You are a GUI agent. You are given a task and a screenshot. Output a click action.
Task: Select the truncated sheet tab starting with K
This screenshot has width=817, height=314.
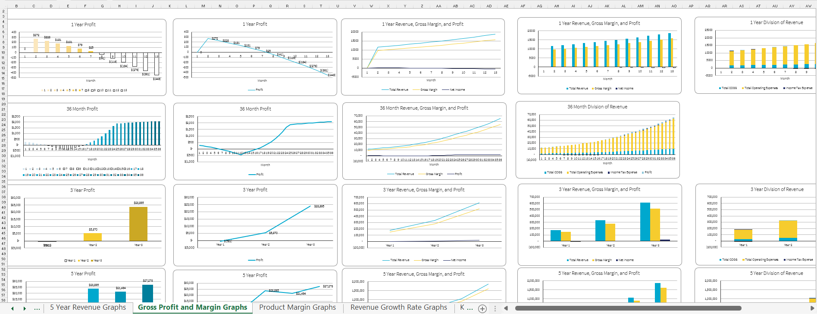pos(466,307)
